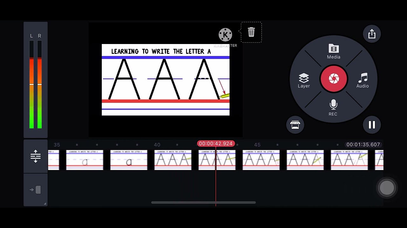Click the current timecode 00:00:42.924
Image resolution: width=407 pixels, height=228 pixels.
tap(216, 144)
